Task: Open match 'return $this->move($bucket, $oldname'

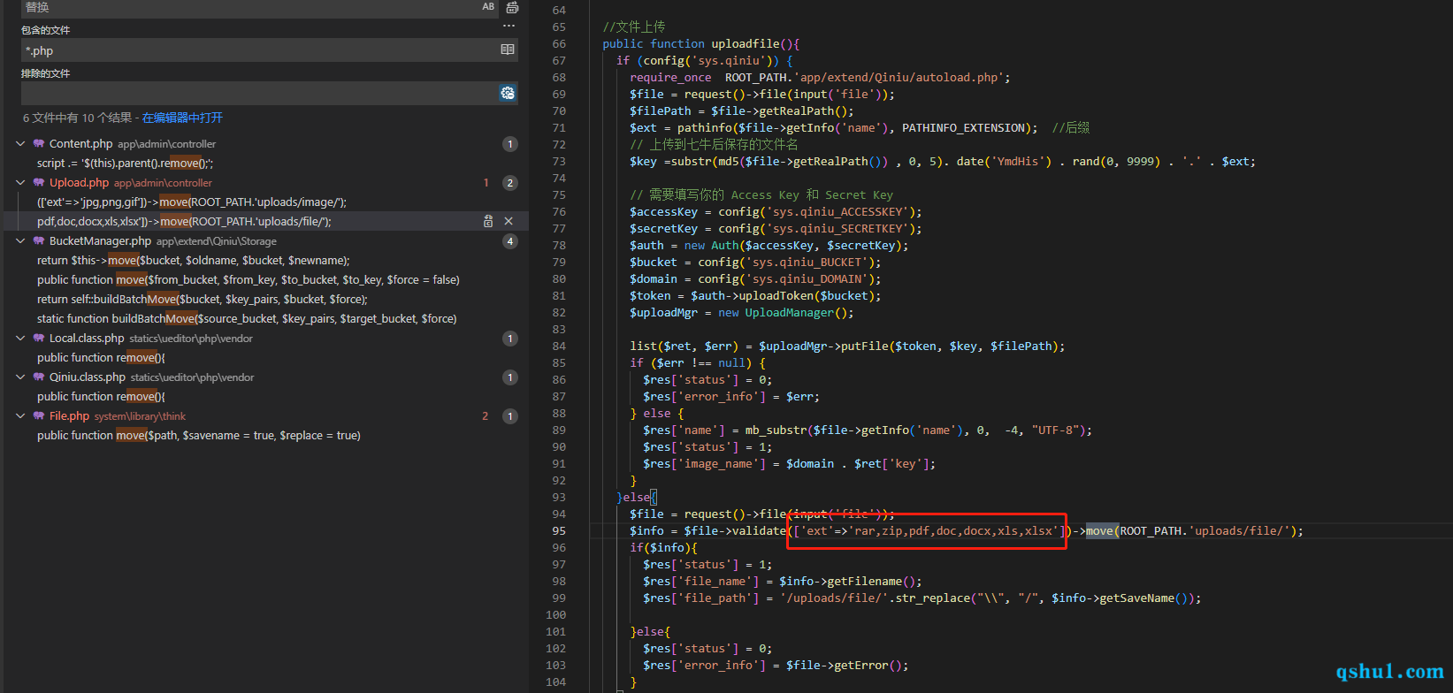Action: (194, 261)
